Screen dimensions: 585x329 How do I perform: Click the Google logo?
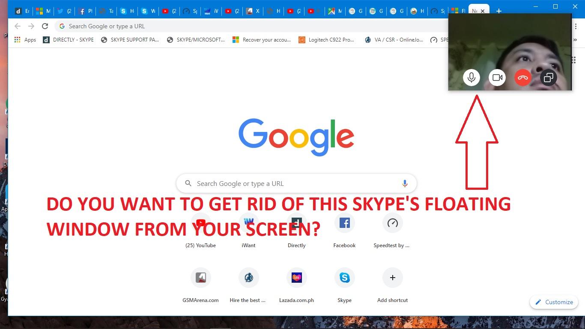(296, 137)
